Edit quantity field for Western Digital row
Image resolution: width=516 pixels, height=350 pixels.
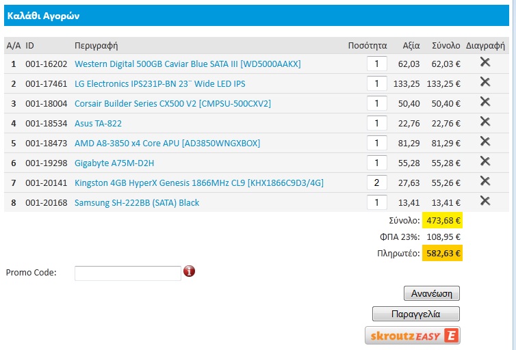[377, 64]
